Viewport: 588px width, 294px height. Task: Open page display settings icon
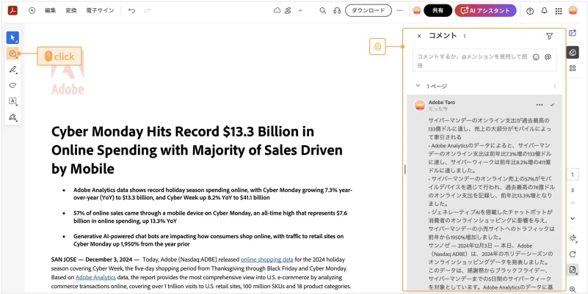point(573,270)
